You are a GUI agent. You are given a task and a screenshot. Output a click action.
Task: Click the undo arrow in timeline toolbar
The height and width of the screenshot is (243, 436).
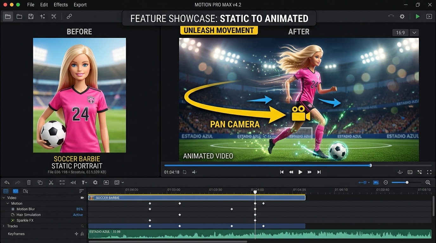point(7,183)
